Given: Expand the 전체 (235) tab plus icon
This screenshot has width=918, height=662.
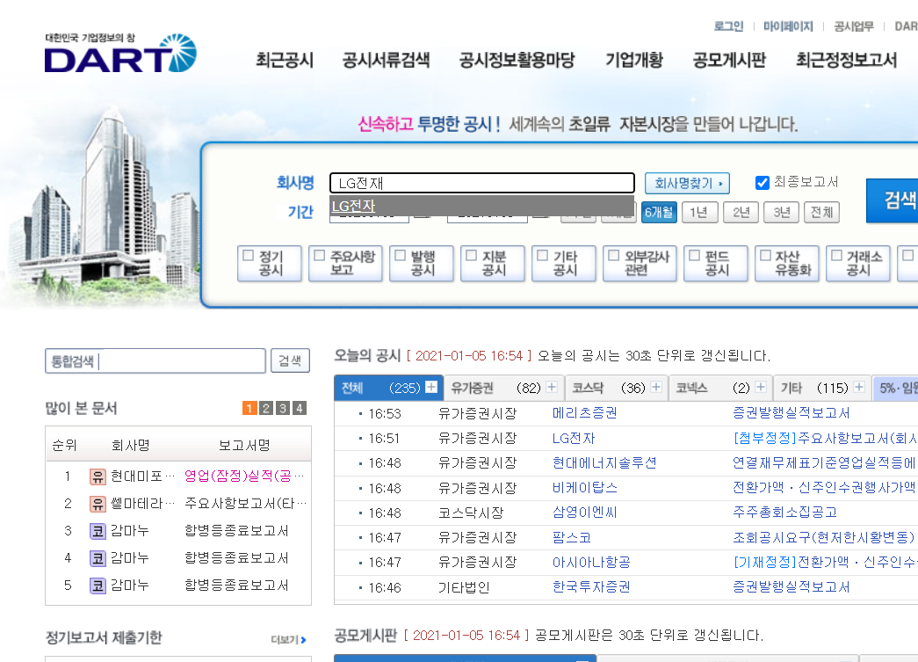Looking at the screenshot, I should pyautogui.click(x=431, y=387).
